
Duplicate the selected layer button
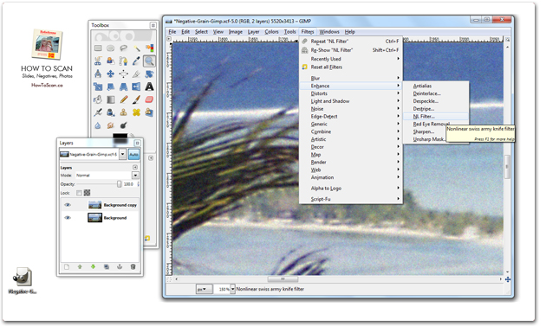point(107,266)
